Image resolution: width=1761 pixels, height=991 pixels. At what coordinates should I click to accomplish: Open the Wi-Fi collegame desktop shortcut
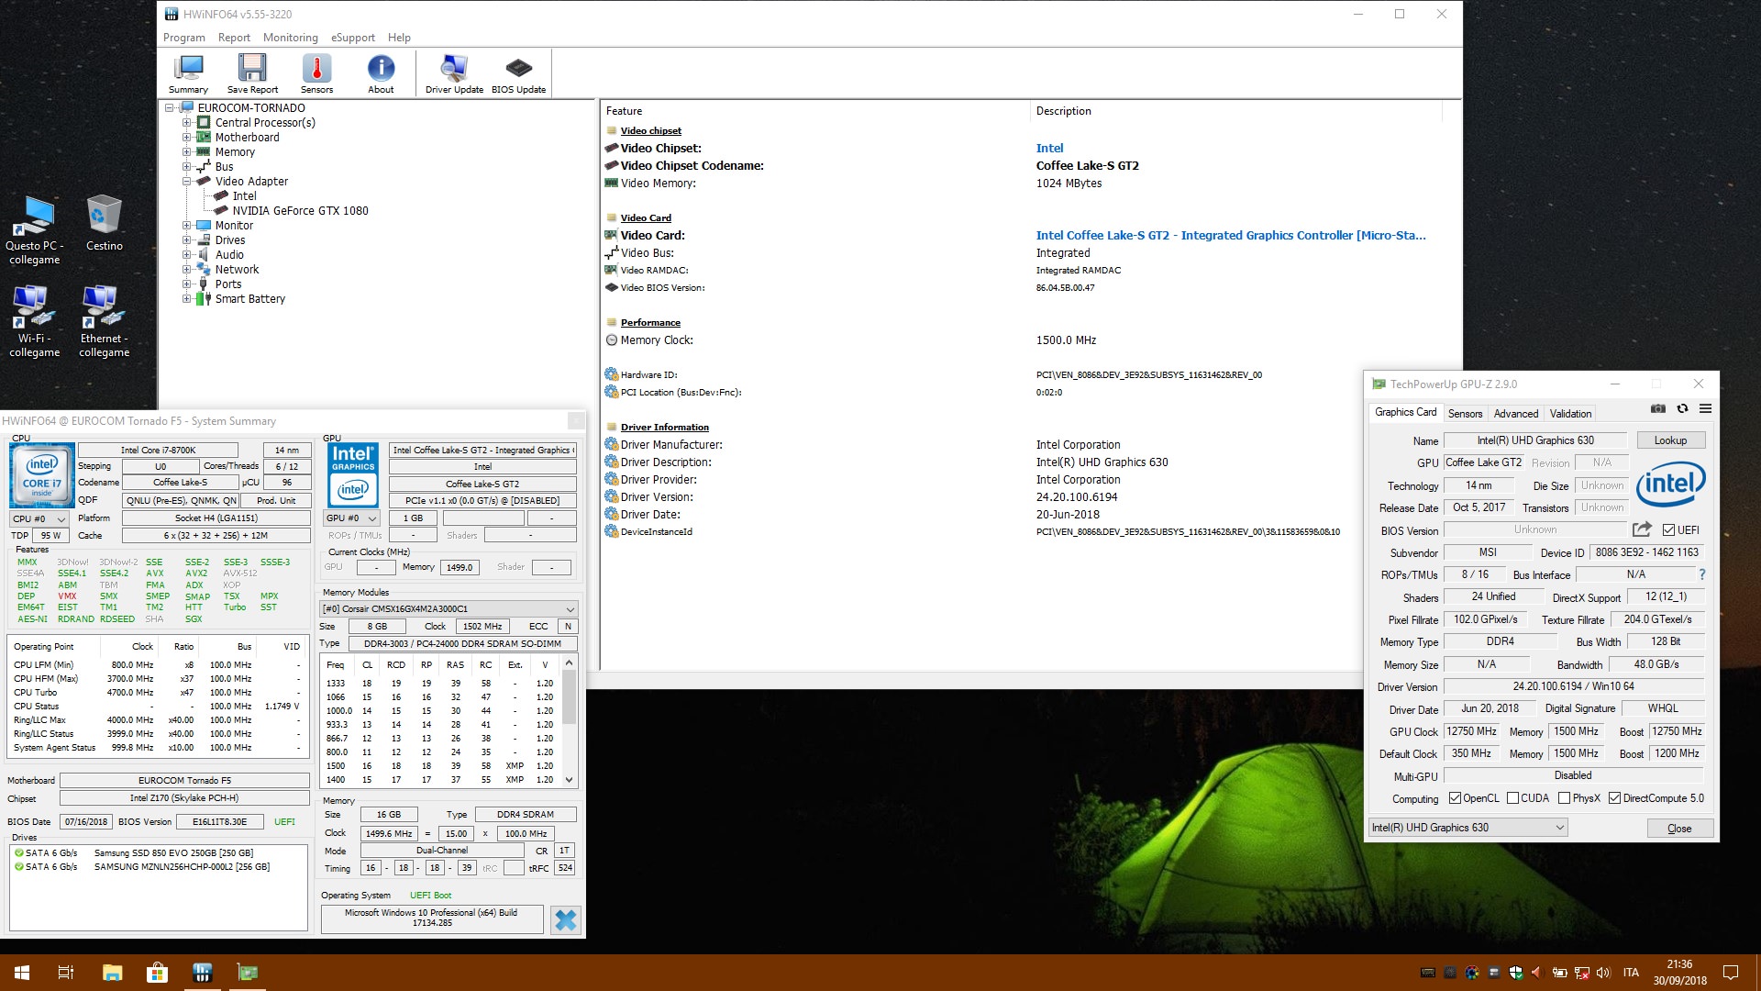pyautogui.click(x=34, y=321)
